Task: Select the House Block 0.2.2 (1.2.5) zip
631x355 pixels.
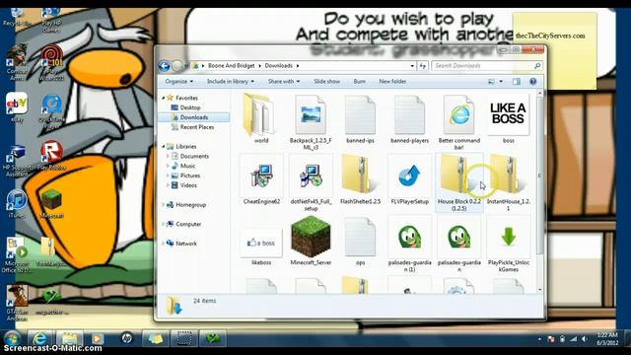Action: point(459,183)
